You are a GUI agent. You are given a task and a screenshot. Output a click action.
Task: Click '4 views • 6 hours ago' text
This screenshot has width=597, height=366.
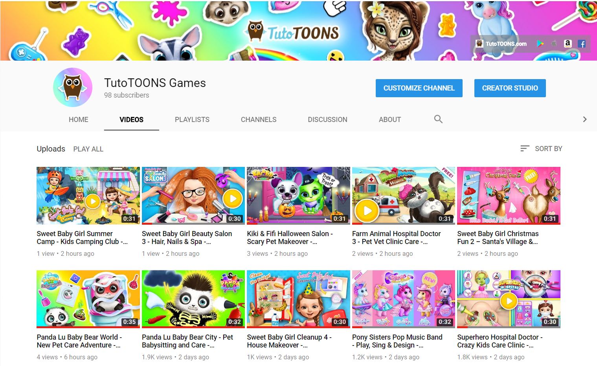pyautogui.click(x=67, y=357)
